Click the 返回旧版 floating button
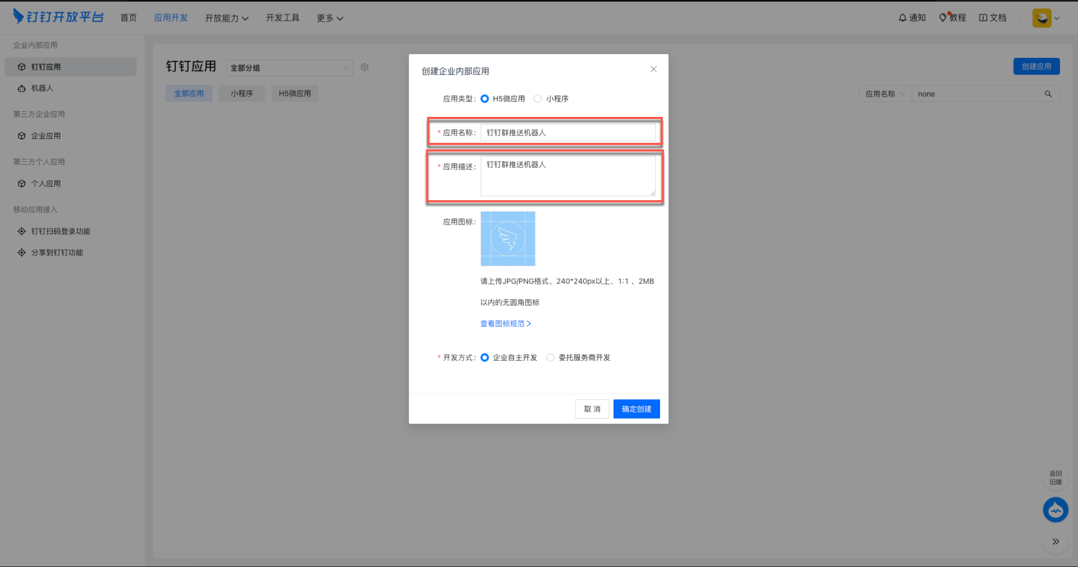 click(x=1055, y=478)
